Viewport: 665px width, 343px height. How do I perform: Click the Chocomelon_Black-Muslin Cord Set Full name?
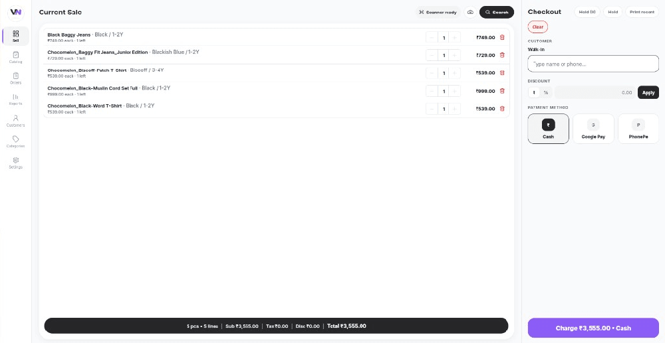pos(92,88)
